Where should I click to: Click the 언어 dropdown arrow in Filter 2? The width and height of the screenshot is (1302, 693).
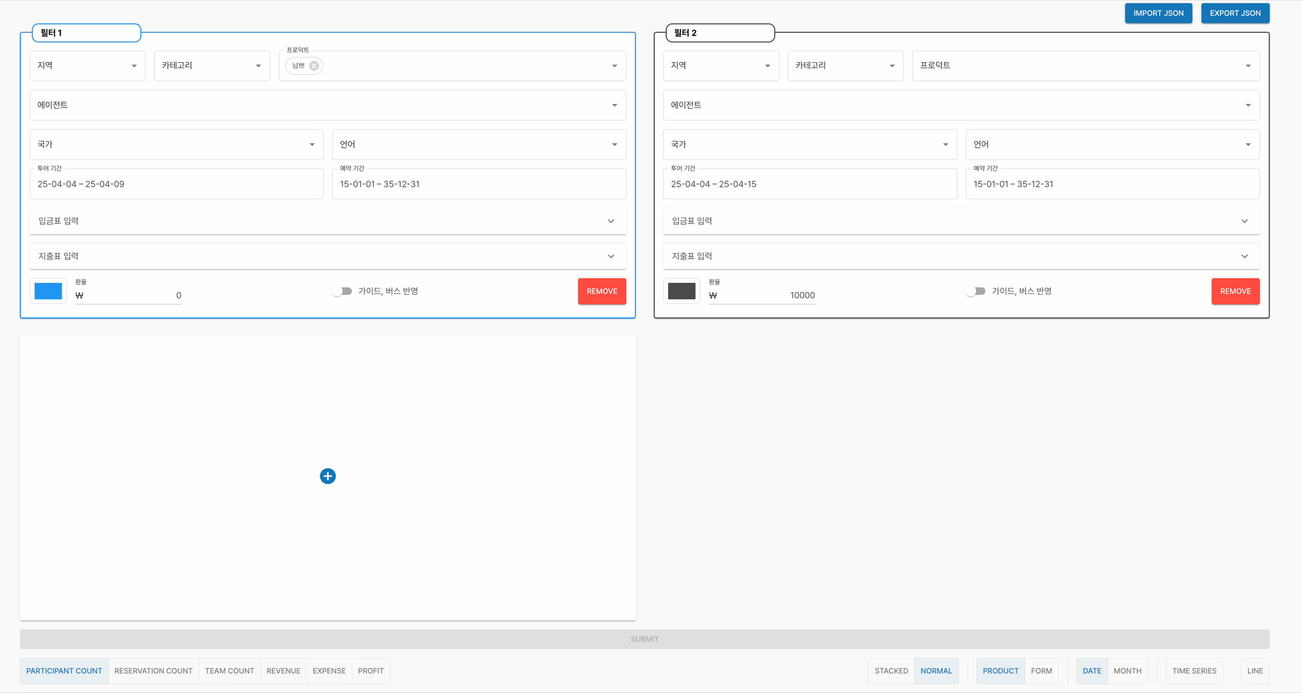[x=1247, y=145]
